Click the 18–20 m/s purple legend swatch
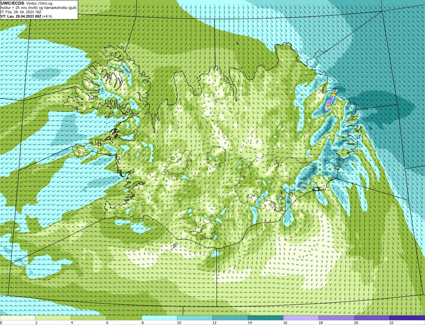 (x=336, y=318)
